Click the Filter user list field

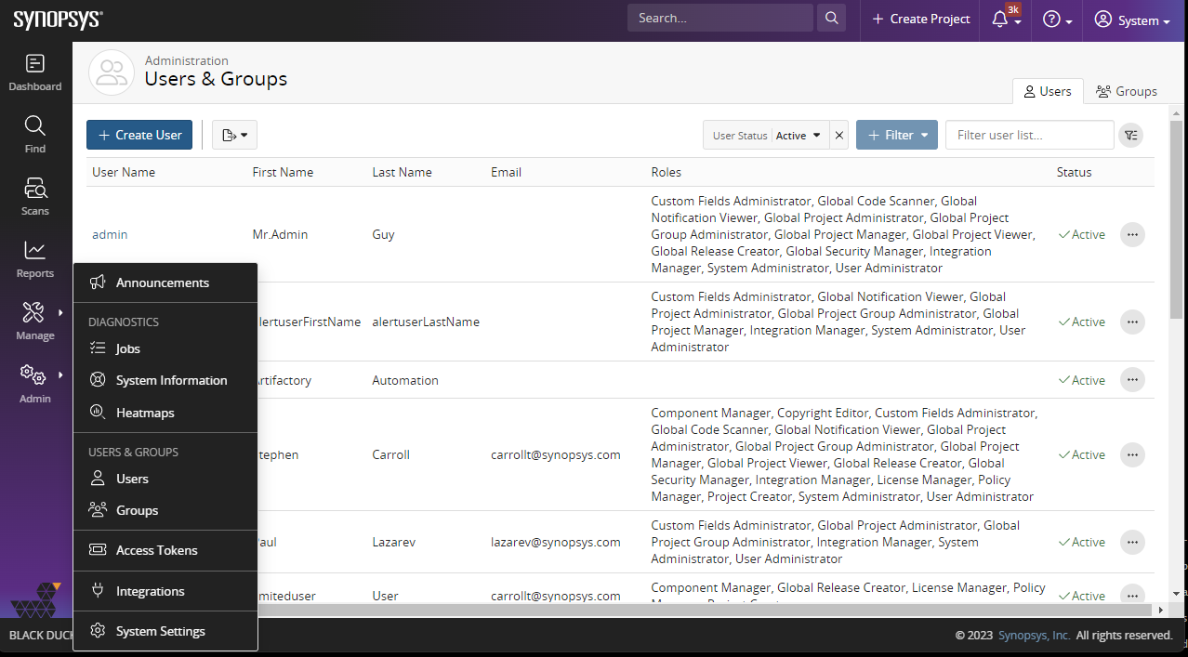tap(1029, 135)
